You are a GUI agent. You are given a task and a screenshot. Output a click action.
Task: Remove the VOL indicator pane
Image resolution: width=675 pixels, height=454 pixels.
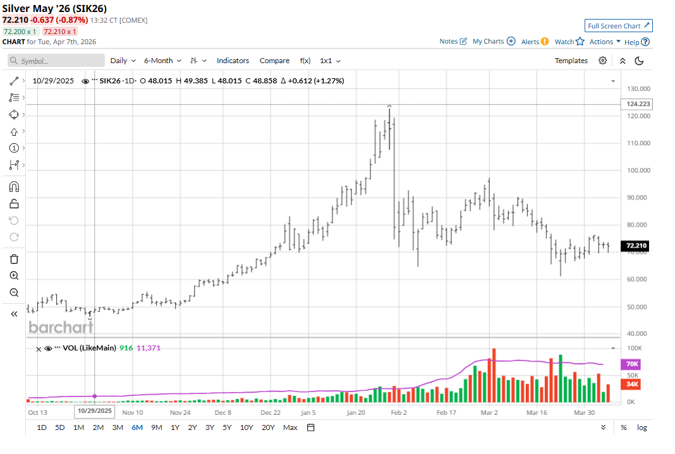coord(39,349)
